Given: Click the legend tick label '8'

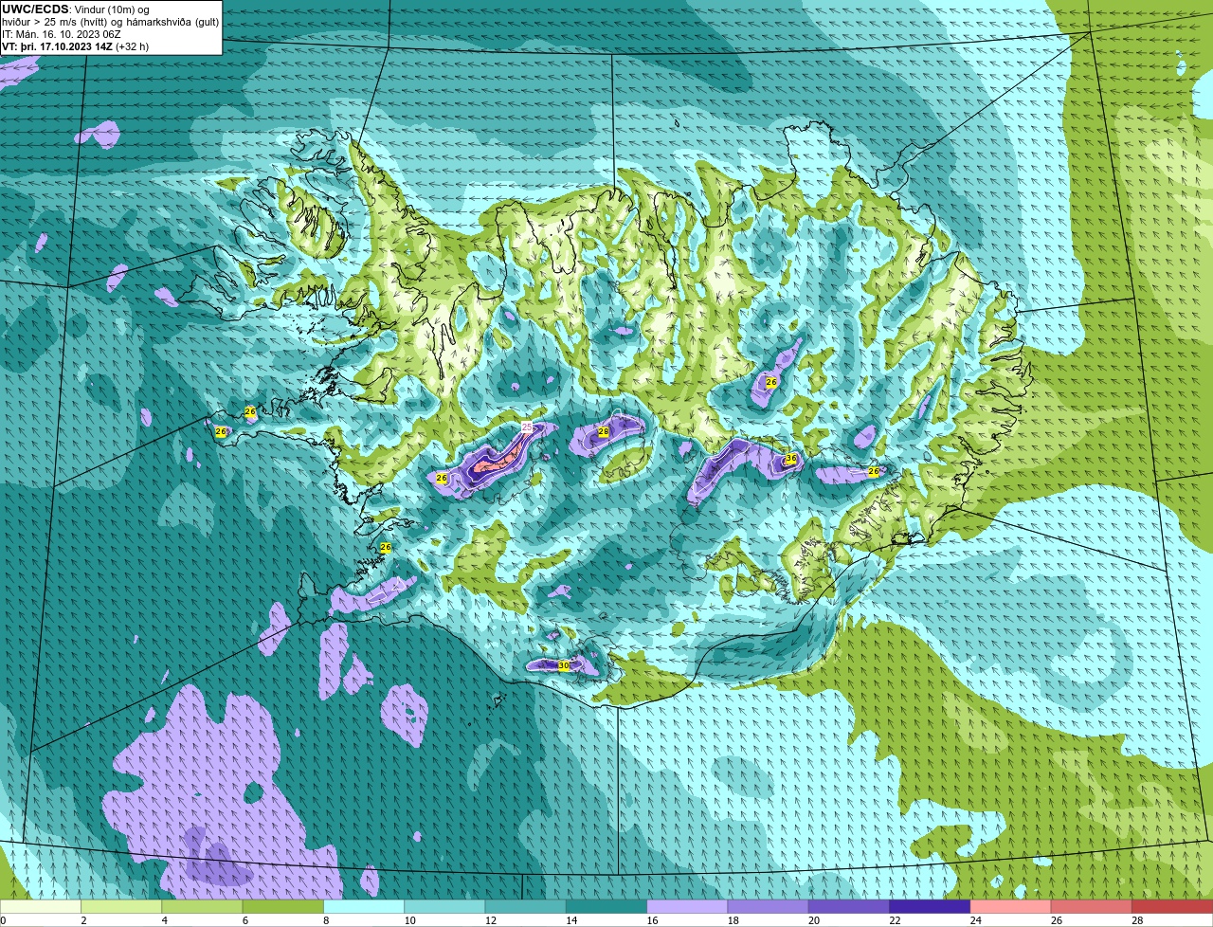Looking at the screenshot, I should tap(325, 920).
